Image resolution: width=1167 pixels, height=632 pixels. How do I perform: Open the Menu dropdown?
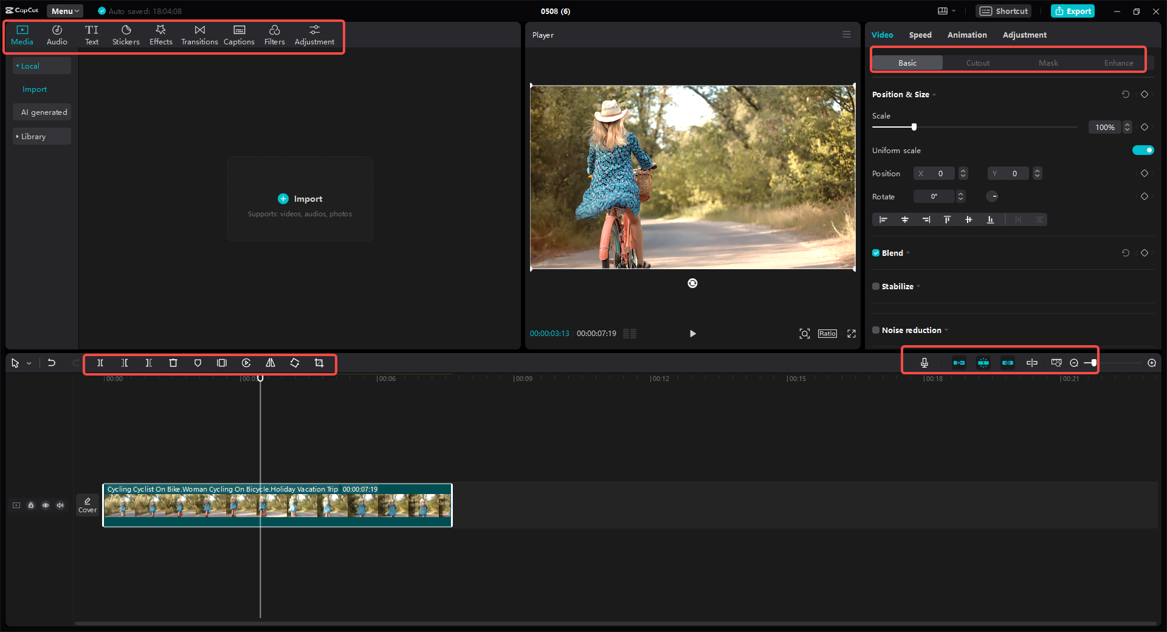[64, 10]
